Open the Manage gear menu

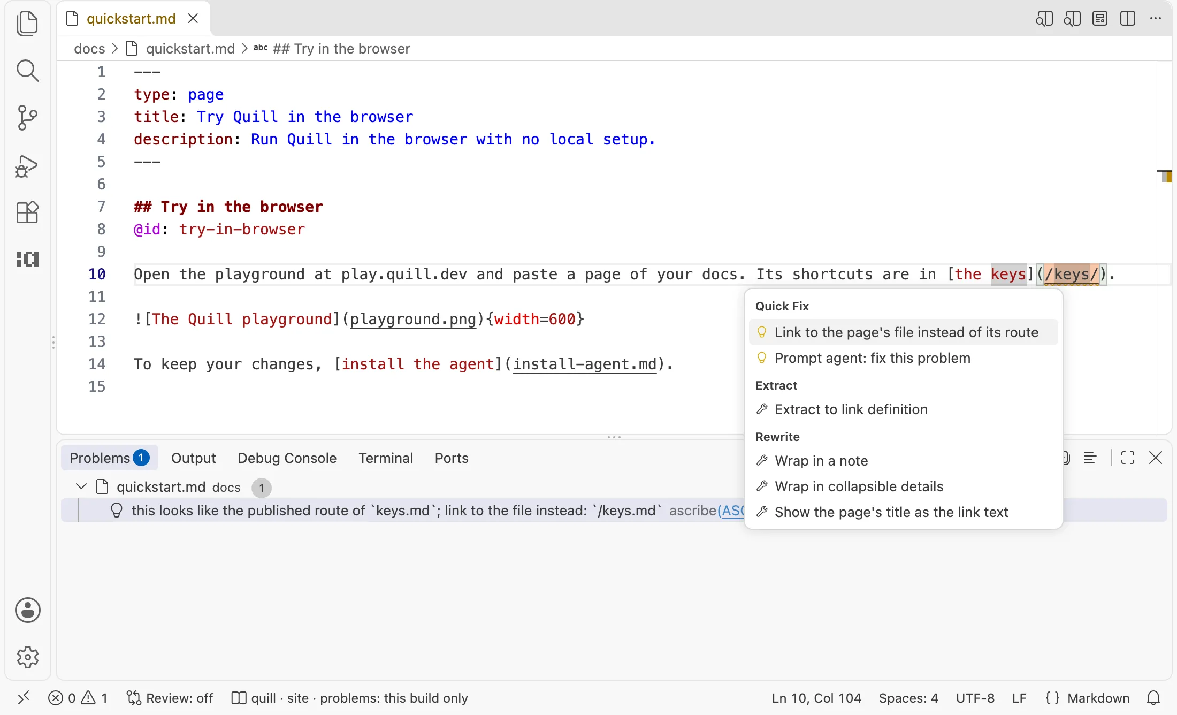pyautogui.click(x=27, y=657)
